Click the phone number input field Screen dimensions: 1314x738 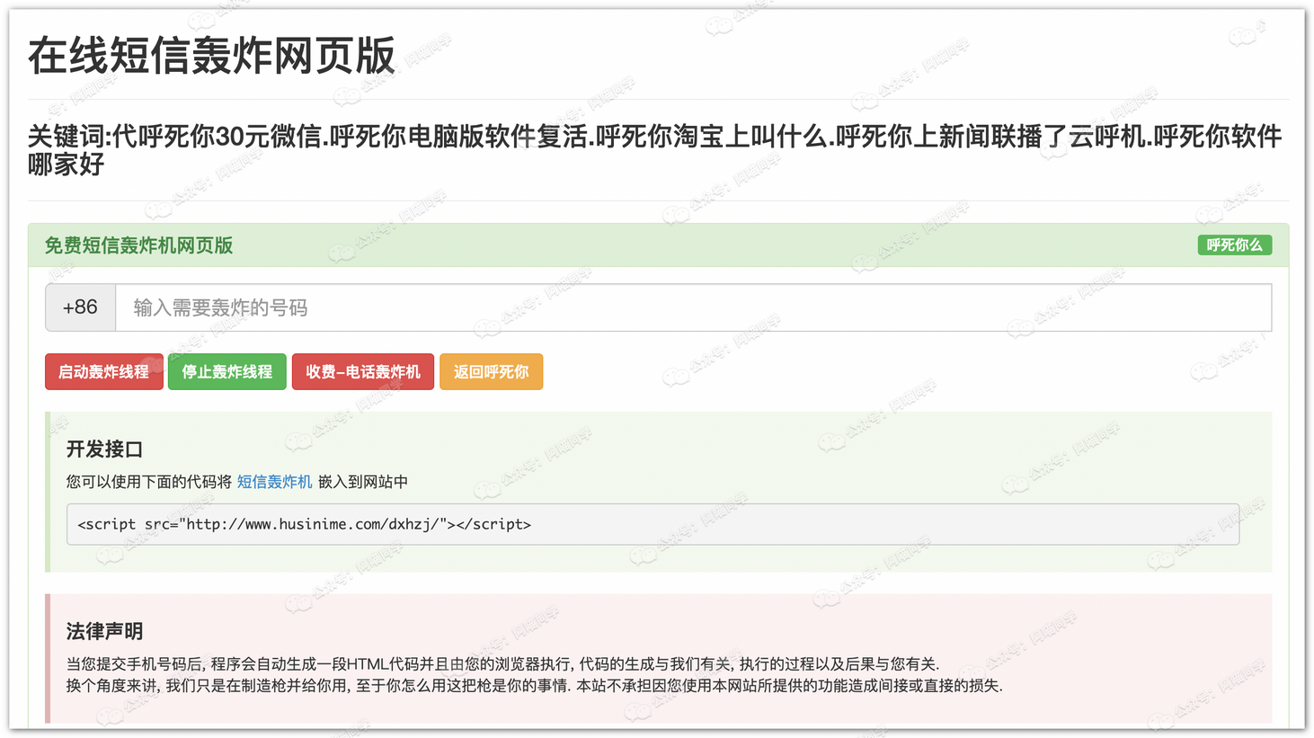point(692,308)
